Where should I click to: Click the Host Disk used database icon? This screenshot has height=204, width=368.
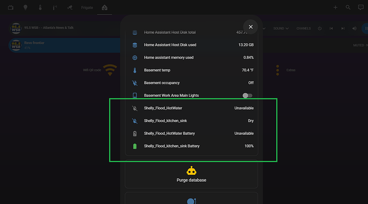click(x=135, y=45)
